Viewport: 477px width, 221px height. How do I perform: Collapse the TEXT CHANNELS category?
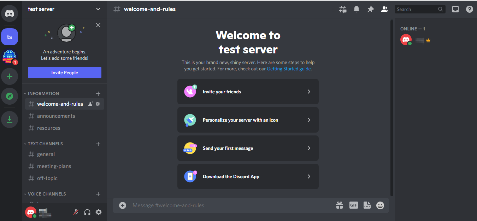tap(43, 144)
